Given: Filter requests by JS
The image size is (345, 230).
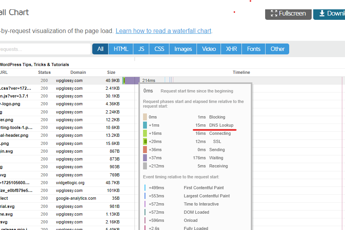Looking at the screenshot, I should (x=141, y=49).
